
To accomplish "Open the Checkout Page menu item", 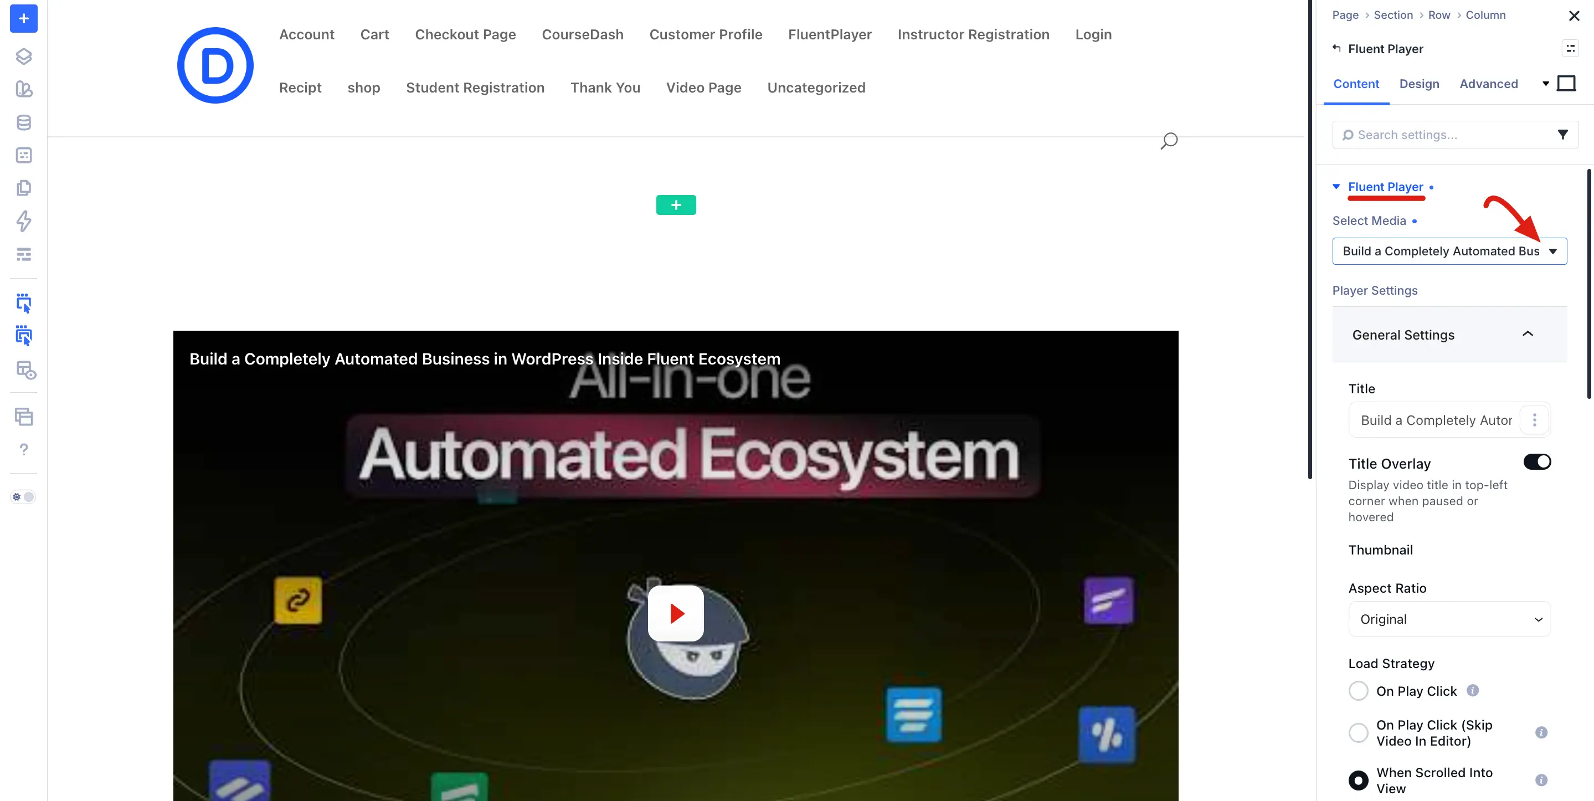I will pos(465,35).
